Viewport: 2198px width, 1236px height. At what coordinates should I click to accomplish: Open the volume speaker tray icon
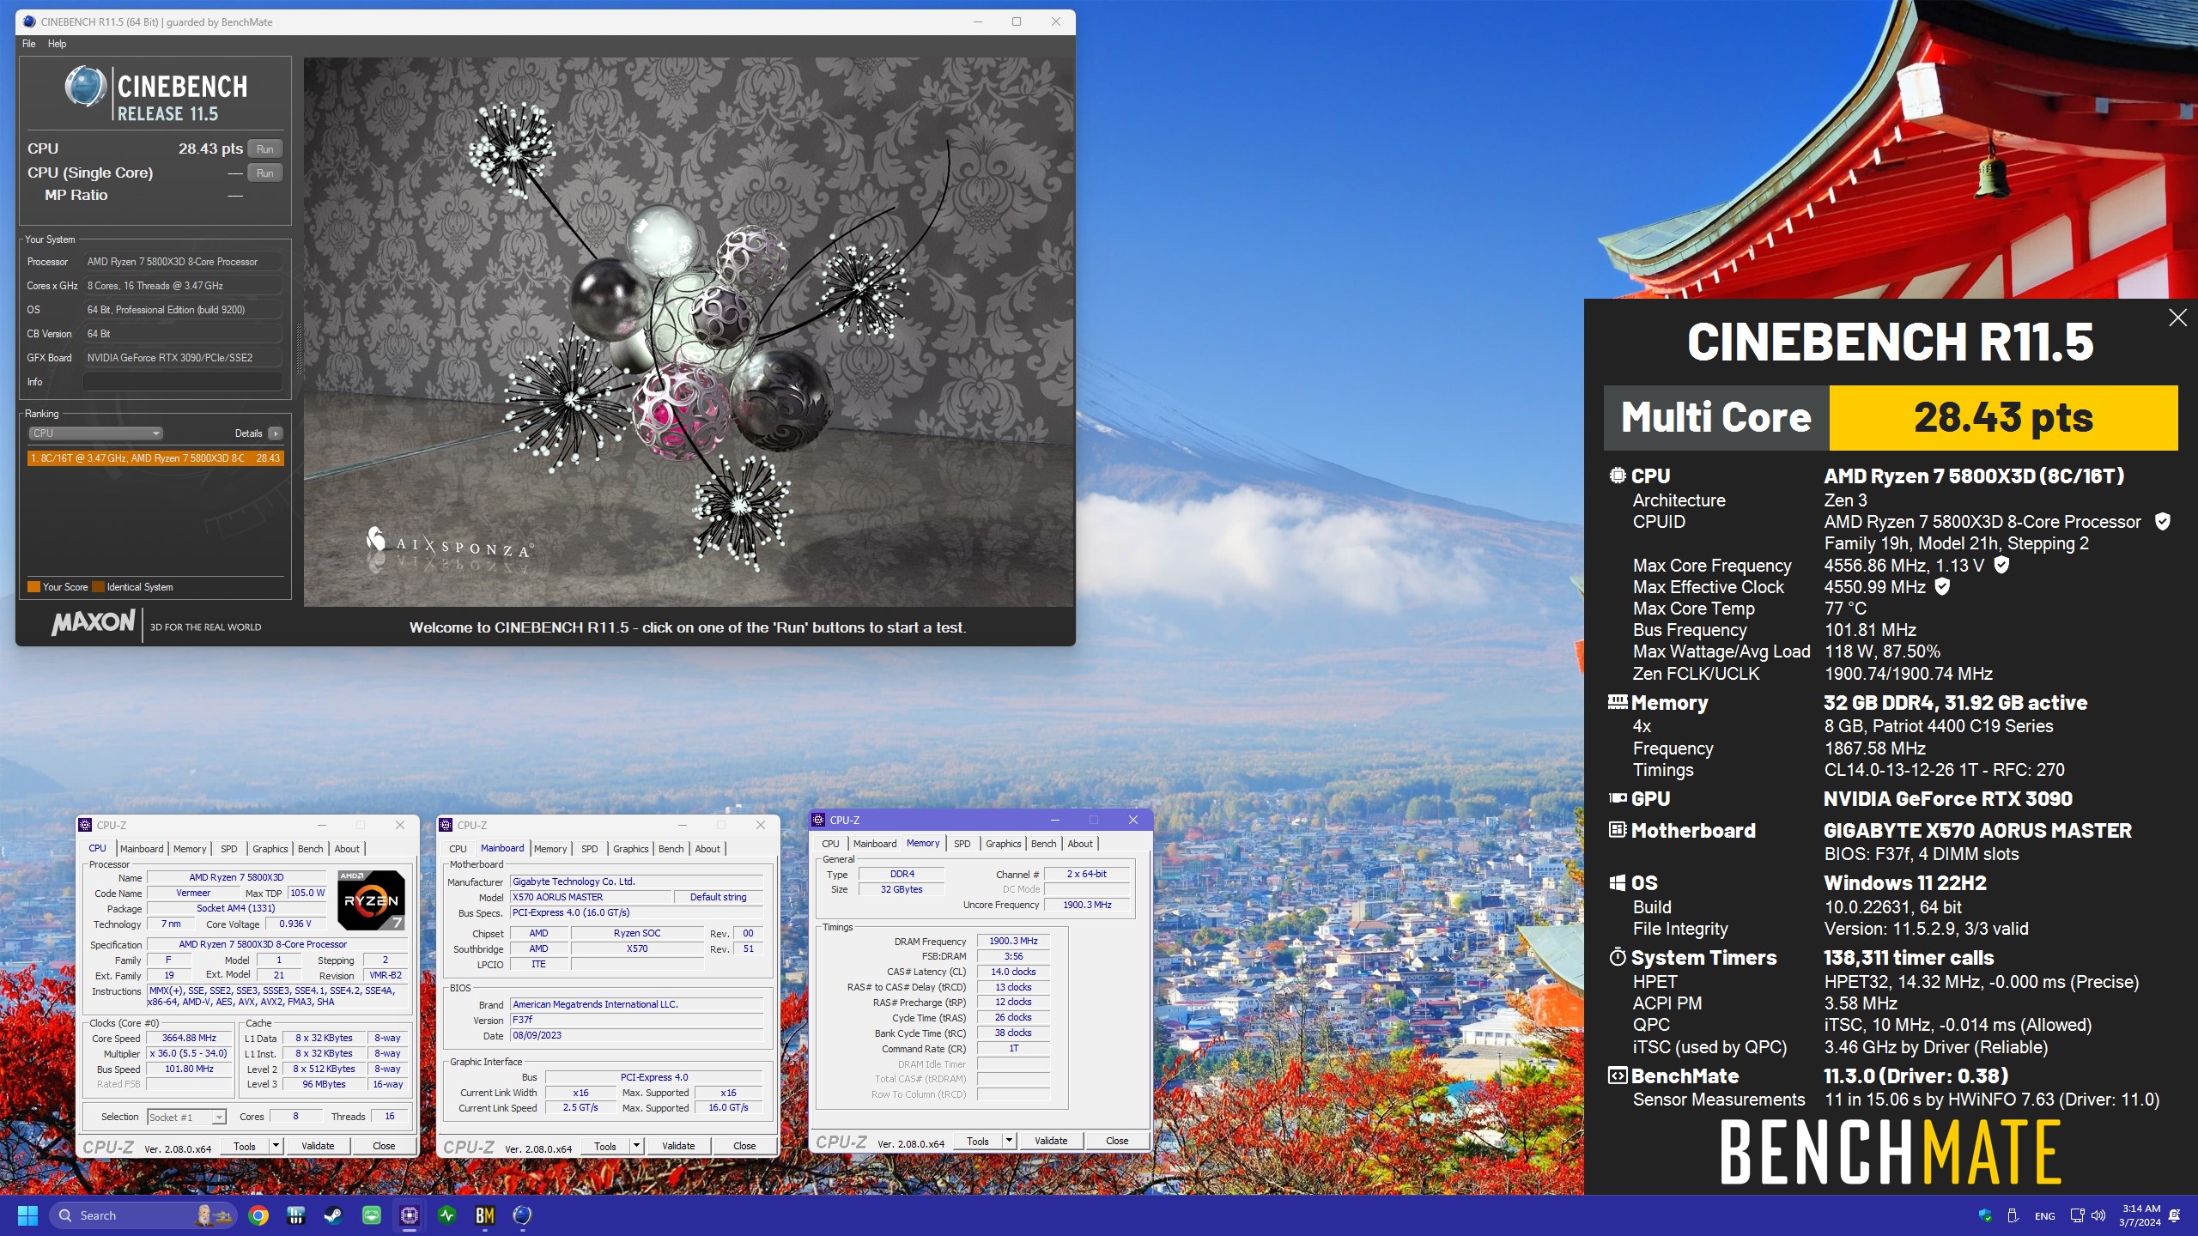(2098, 1215)
